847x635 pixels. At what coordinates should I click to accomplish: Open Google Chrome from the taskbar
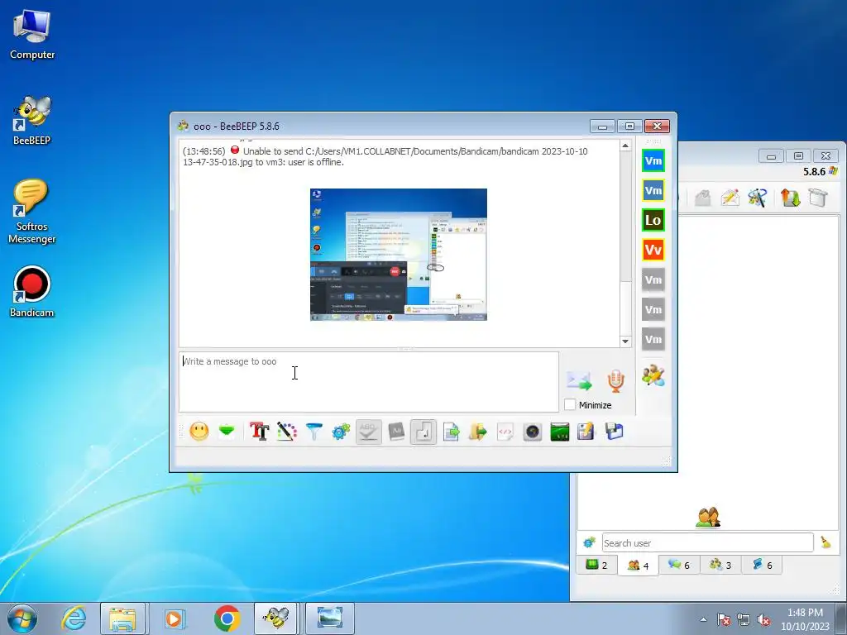pyautogui.click(x=227, y=618)
